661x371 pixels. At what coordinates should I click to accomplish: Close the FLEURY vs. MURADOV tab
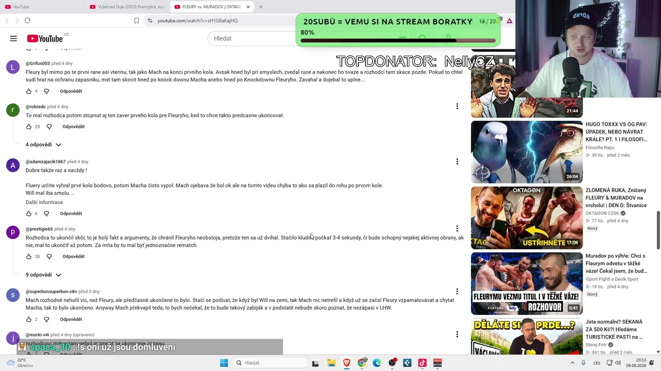click(x=248, y=7)
